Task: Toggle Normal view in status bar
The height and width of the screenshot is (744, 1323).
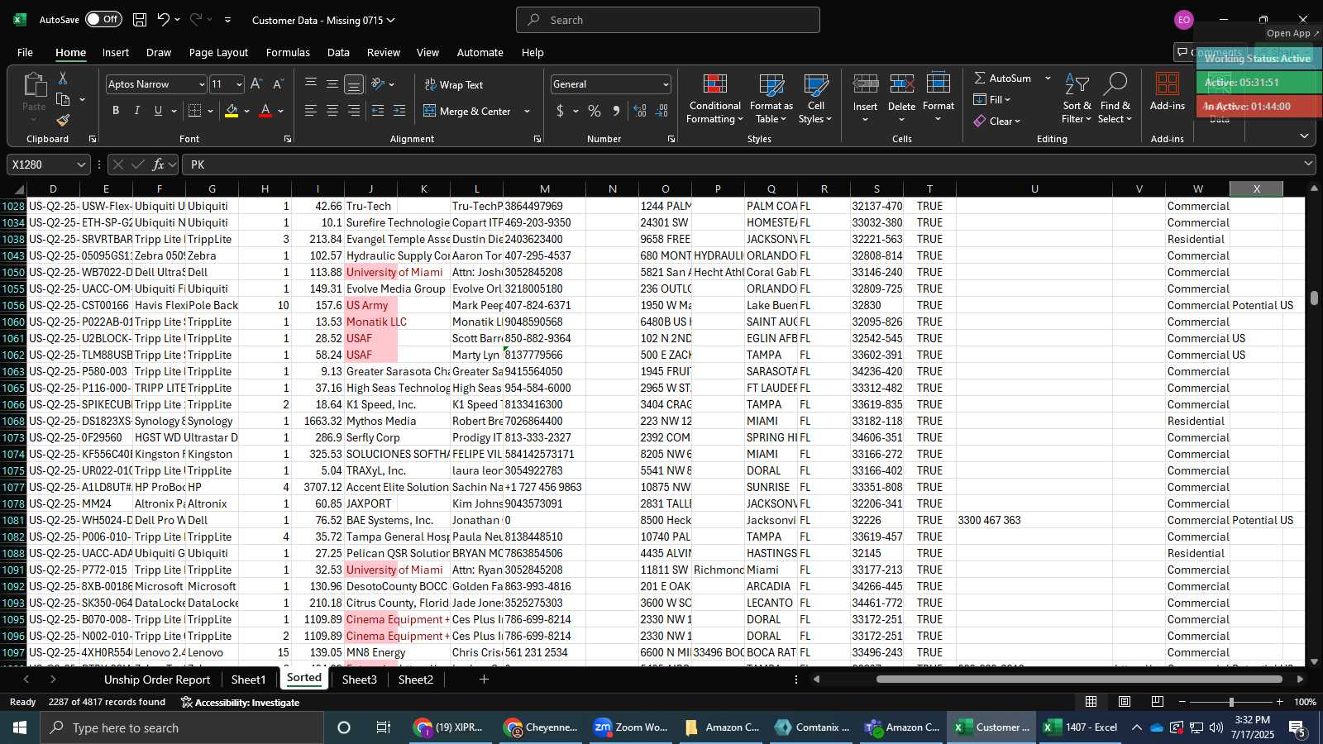Action: 1091,702
